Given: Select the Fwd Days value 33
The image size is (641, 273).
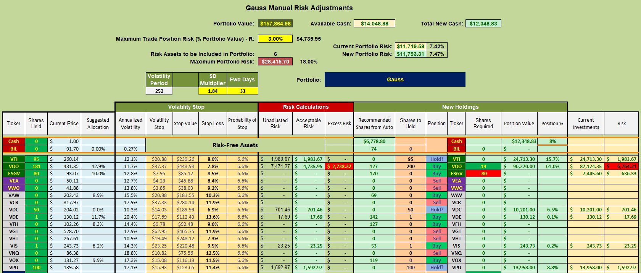Looking at the screenshot, I should (x=242, y=91).
